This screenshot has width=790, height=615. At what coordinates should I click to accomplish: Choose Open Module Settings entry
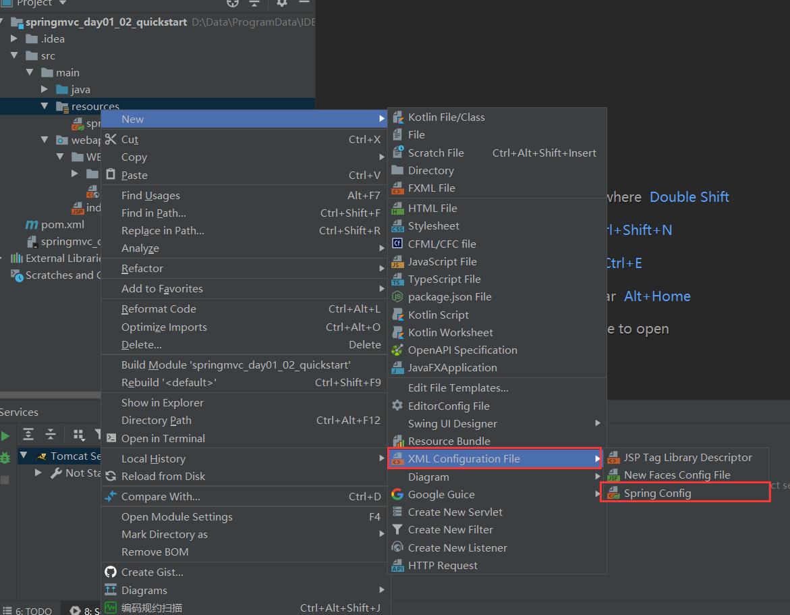point(244,516)
